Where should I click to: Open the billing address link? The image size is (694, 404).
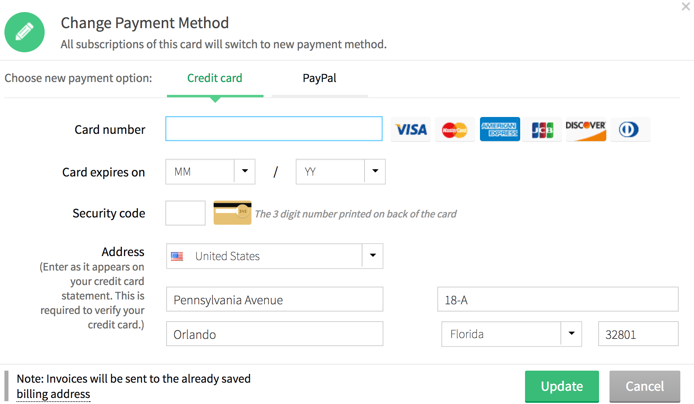click(x=54, y=394)
